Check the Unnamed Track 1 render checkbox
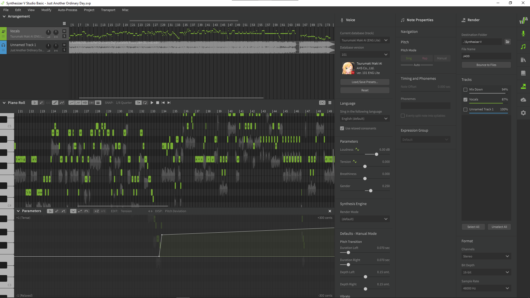The image size is (530, 298). pyautogui.click(x=465, y=110)
